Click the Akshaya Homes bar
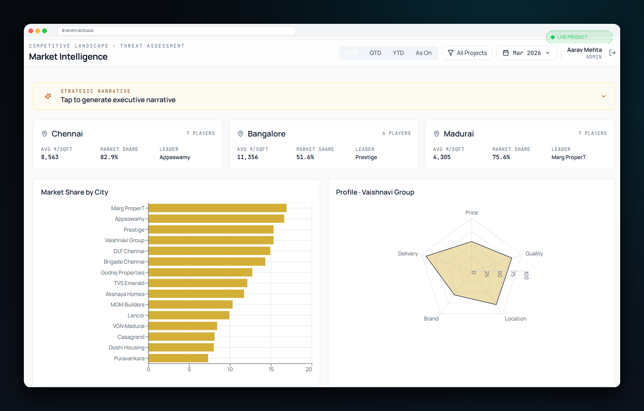644x411 pixels. click(196, 294)
